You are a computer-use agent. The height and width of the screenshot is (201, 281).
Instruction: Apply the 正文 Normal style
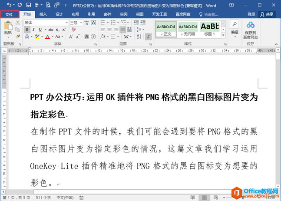166,30
